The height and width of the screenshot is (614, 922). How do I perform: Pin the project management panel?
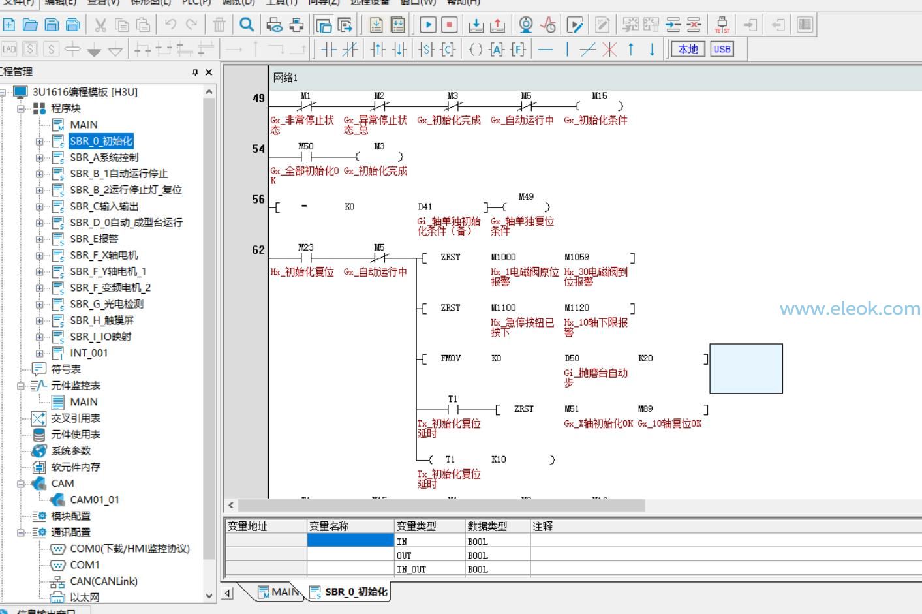[x=195, y=72]
